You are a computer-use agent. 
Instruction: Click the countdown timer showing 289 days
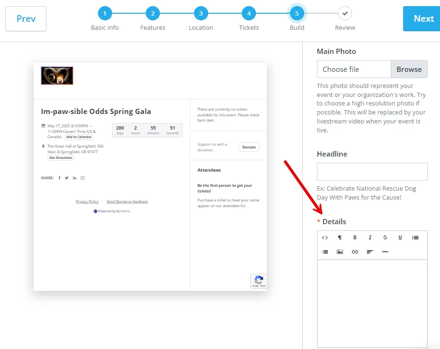coord(147,130)
